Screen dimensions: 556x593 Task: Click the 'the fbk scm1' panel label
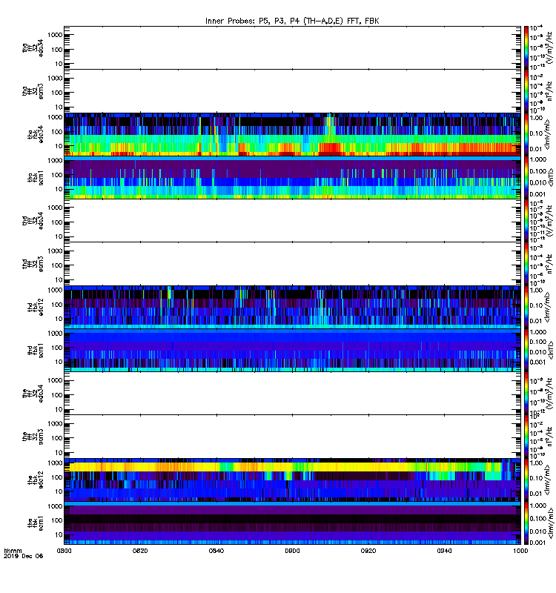coord(35,523)
